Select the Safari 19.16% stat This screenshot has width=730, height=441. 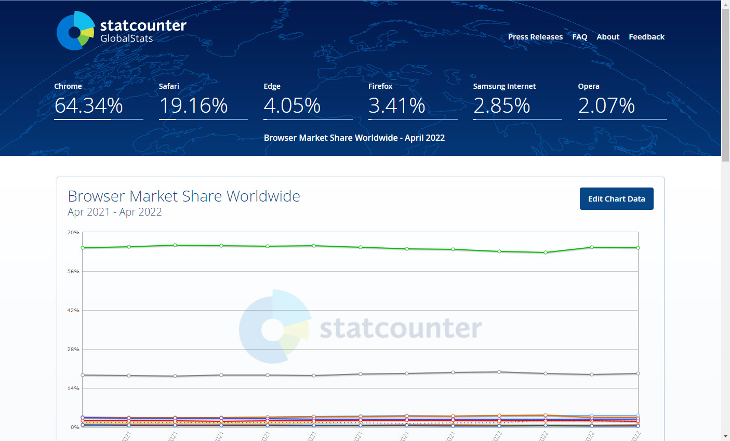point(203,100)
